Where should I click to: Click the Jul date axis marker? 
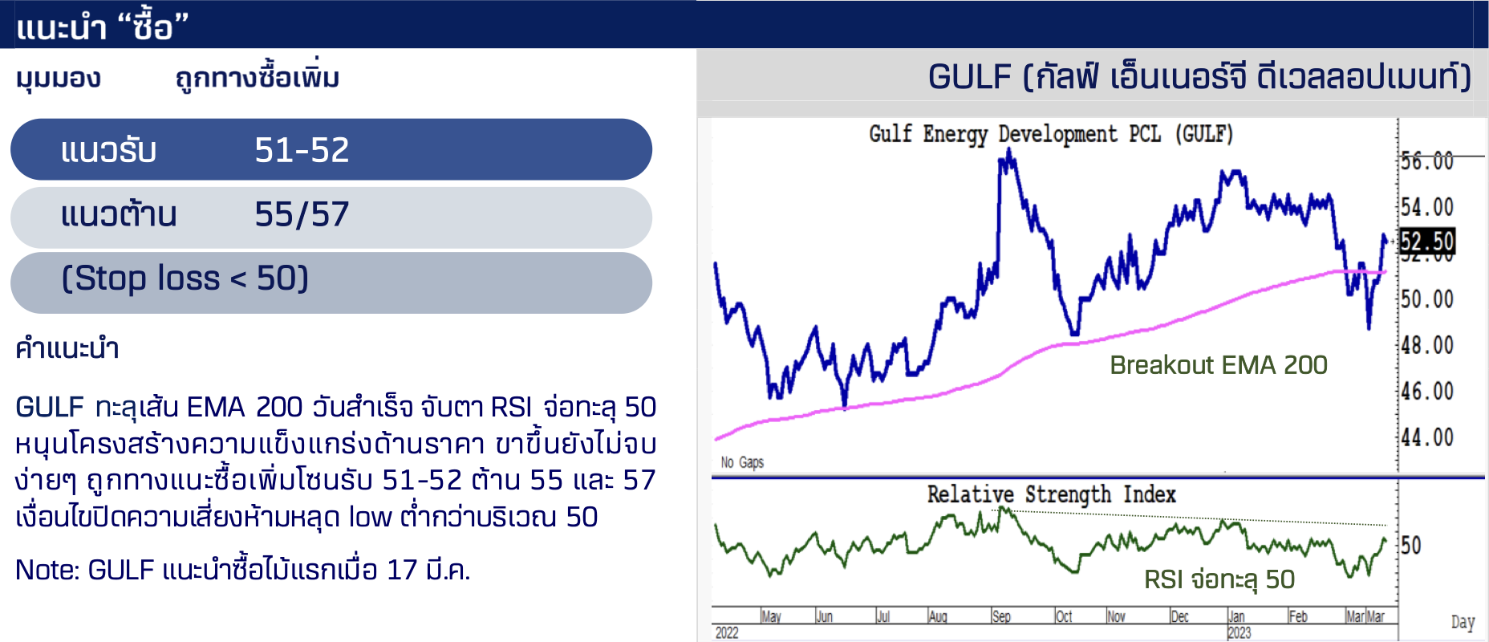pos(883,616)
